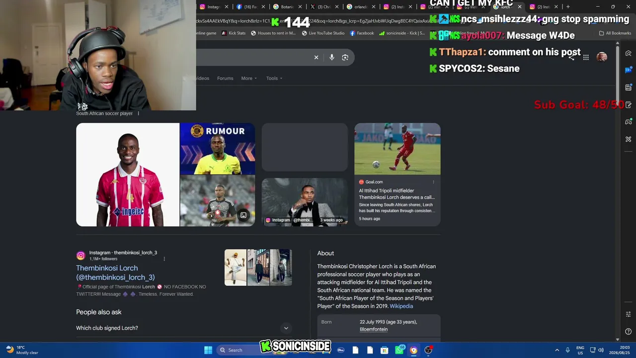Switch to the first Instagram browser tab
Screen dimensions: 636x358
214,7
